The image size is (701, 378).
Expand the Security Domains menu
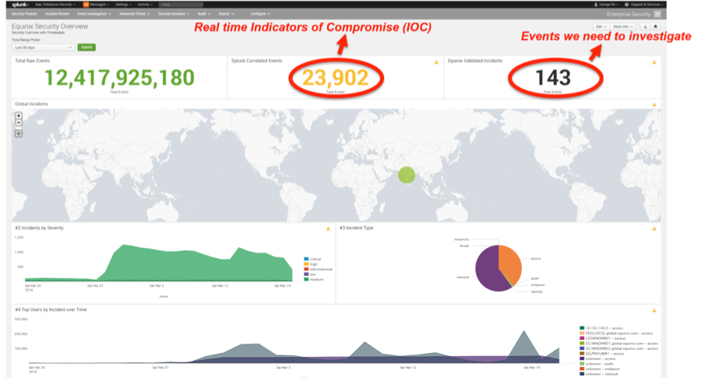coord(174,14)
